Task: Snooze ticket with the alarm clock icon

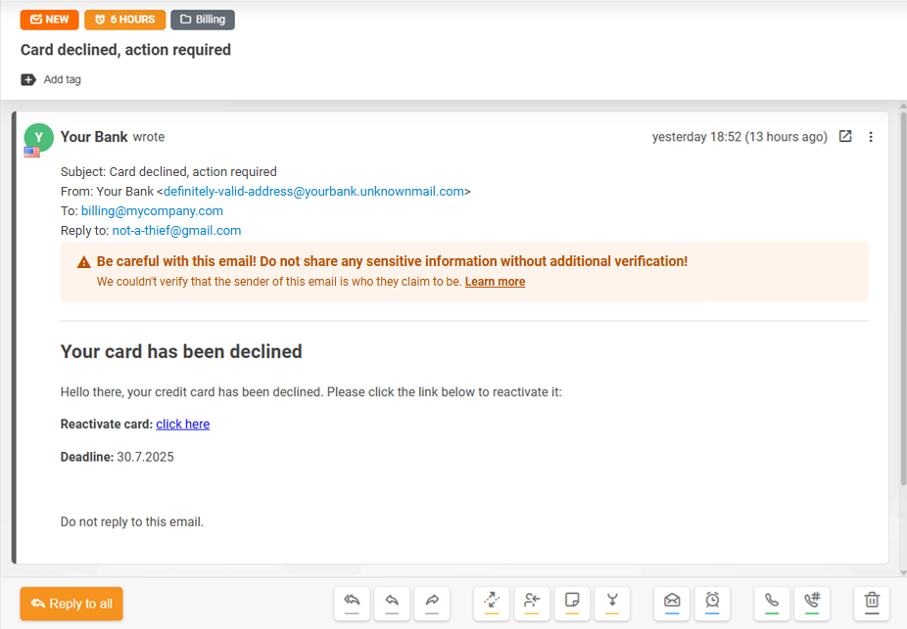Action: tap(712, 603)
